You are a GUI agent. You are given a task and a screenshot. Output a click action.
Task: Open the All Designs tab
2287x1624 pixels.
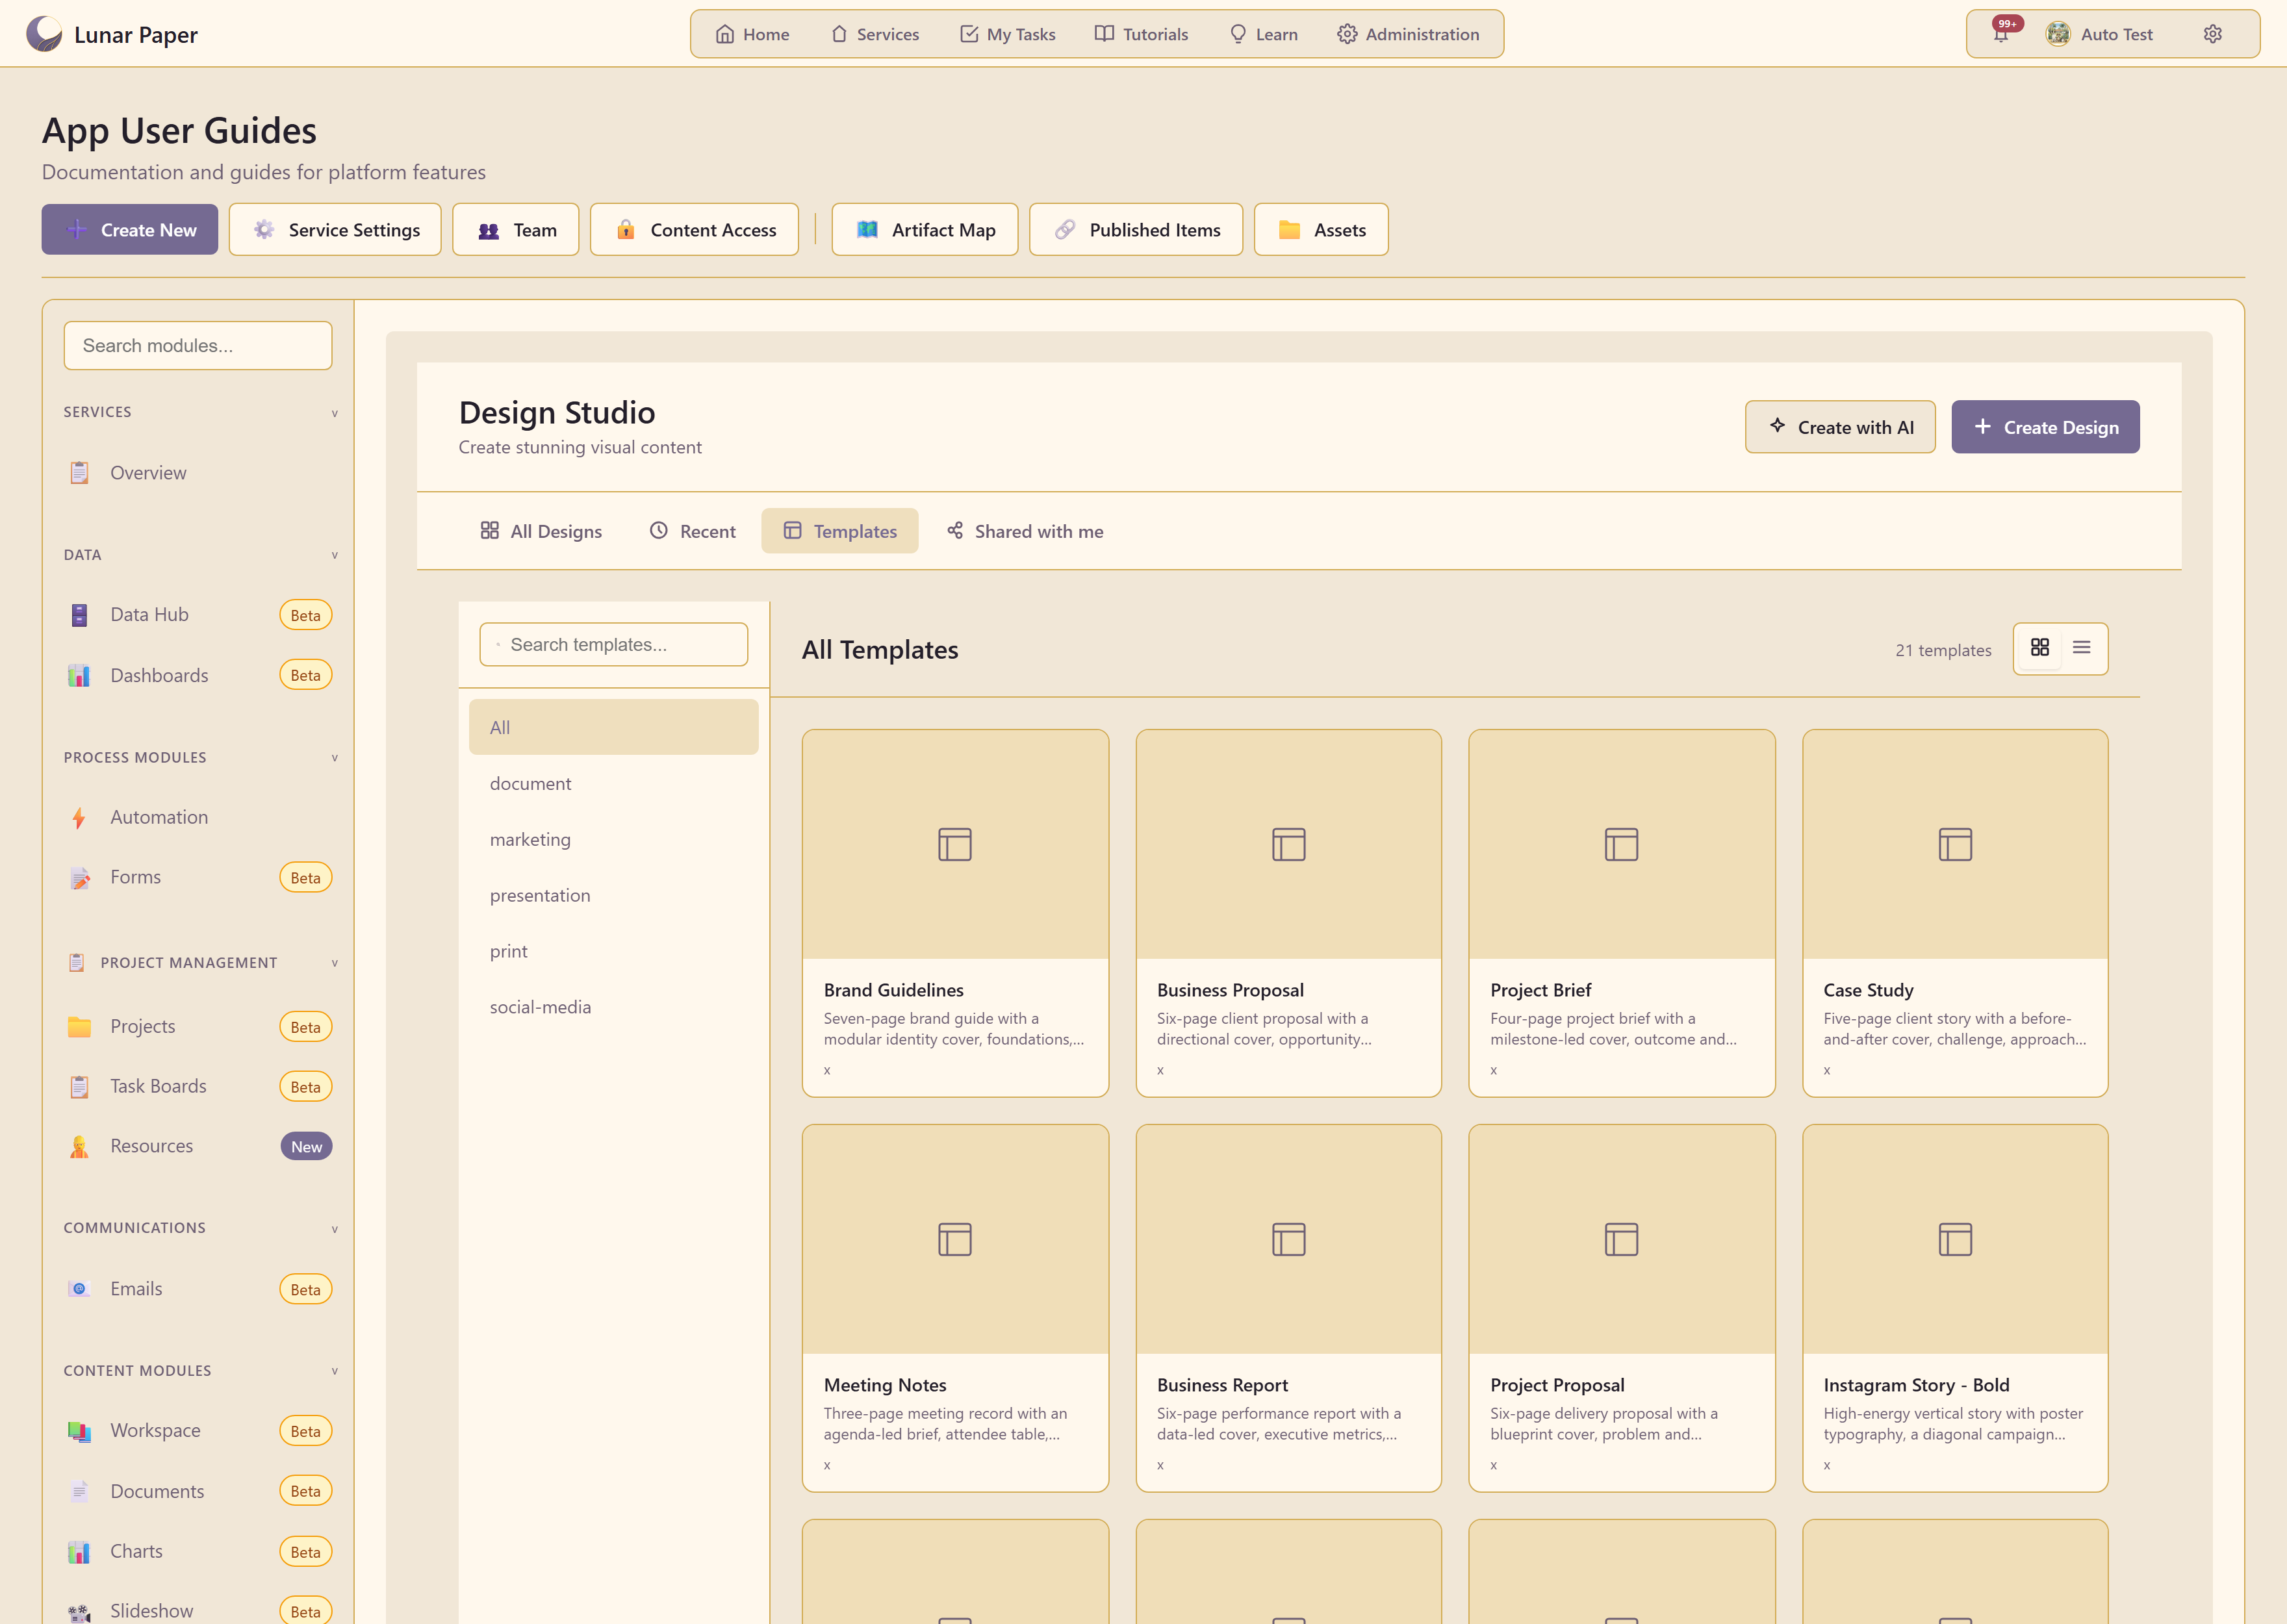541,531
